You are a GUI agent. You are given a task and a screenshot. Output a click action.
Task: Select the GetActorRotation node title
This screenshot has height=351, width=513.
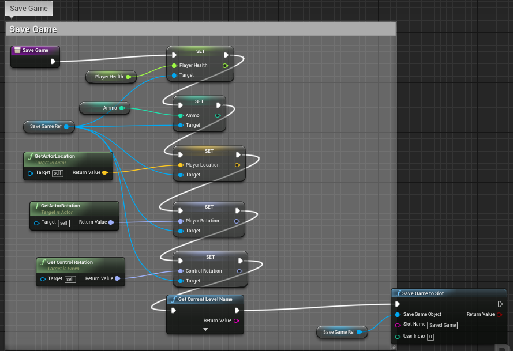[61, 206]
